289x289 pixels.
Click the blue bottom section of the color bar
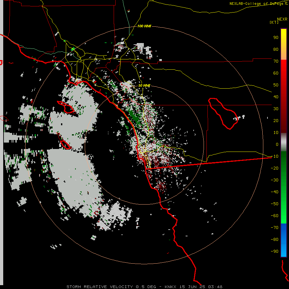coord(284,240)
